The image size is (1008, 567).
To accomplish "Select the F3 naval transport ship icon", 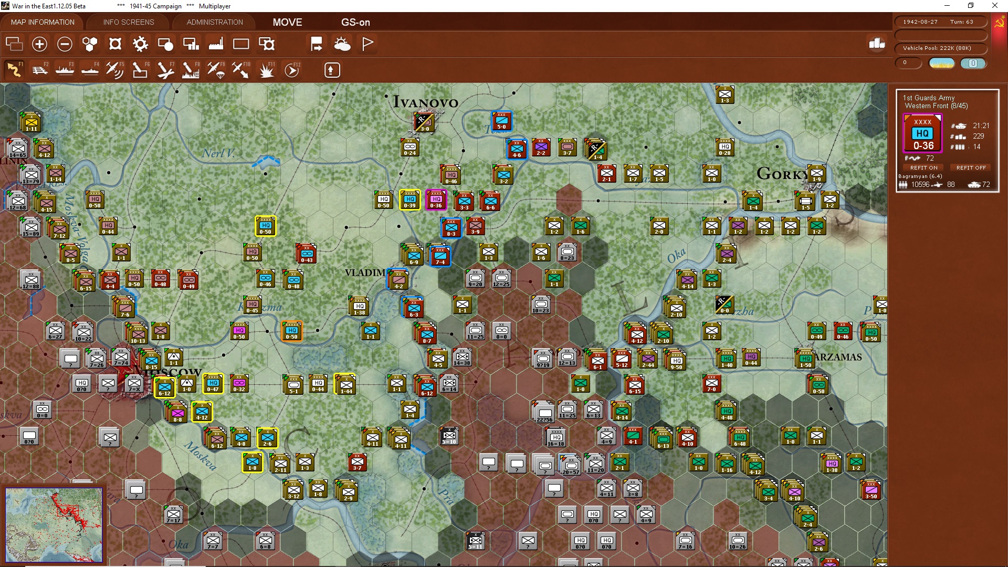I will (x=65, y=70).
